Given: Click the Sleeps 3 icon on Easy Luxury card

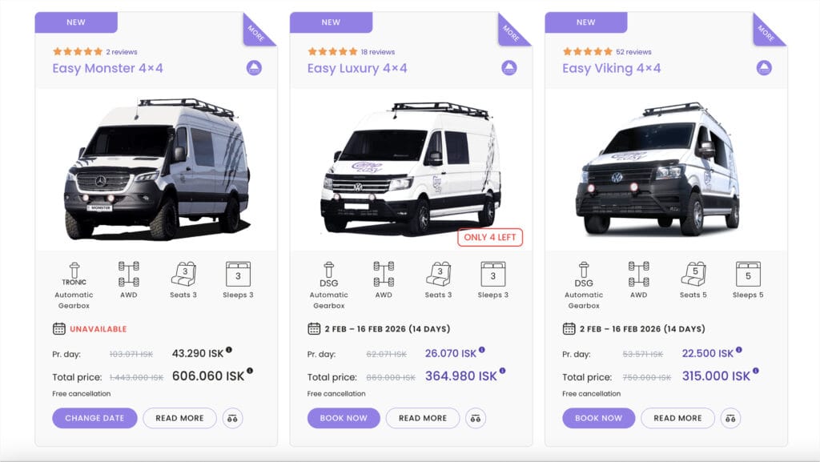Looking at the screenshot, I should click(x=492, y=275).
